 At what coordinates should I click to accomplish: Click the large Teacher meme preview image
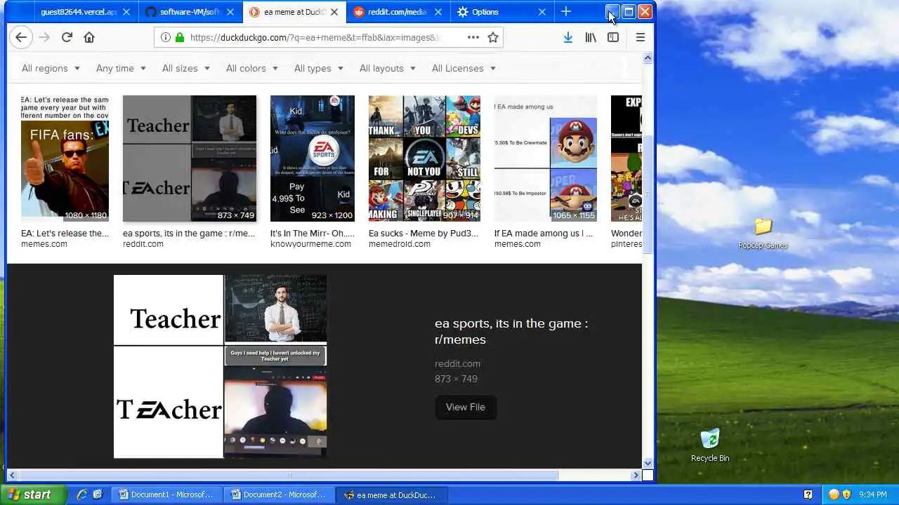[x=220, y=366]
